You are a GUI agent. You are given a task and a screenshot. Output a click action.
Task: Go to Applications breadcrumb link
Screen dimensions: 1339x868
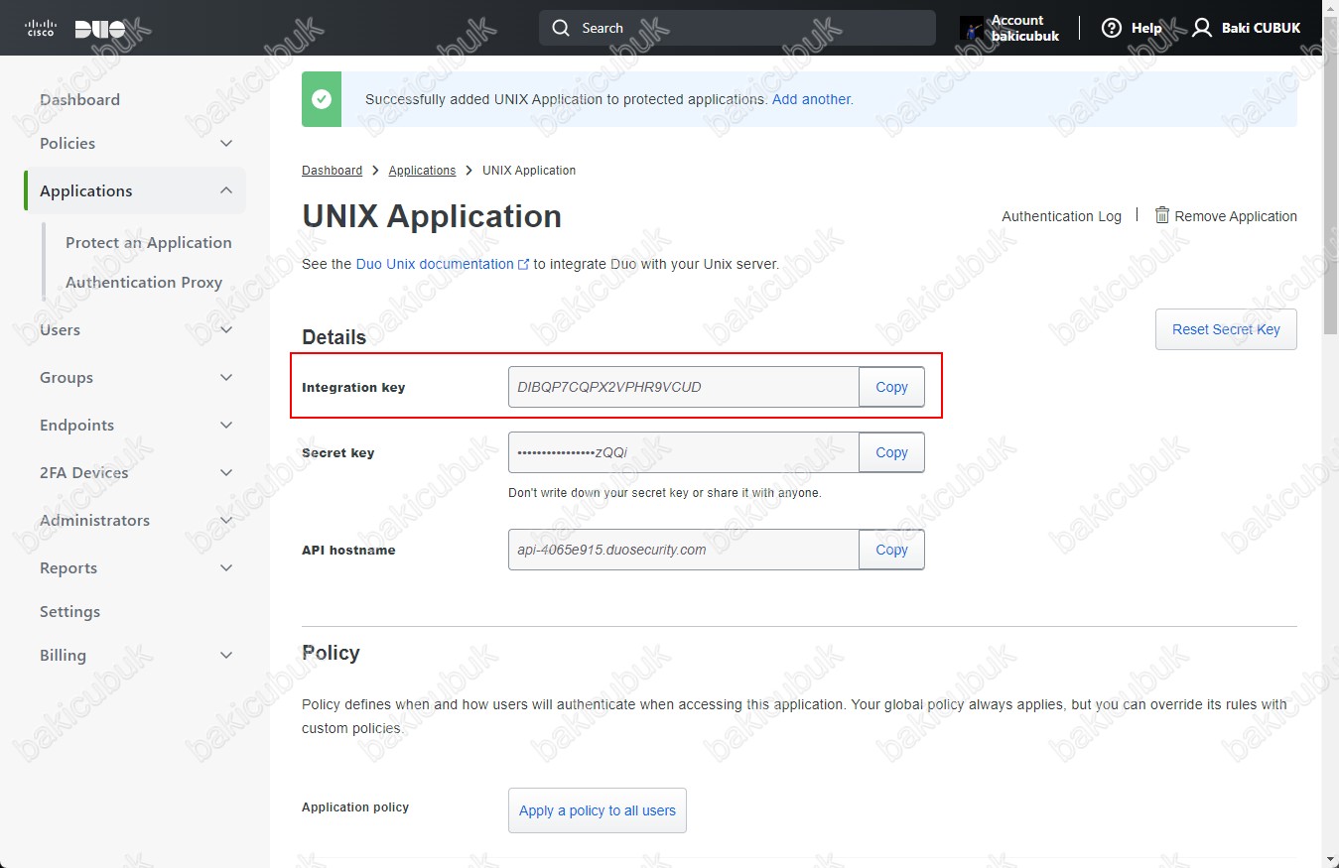point(422,171)
